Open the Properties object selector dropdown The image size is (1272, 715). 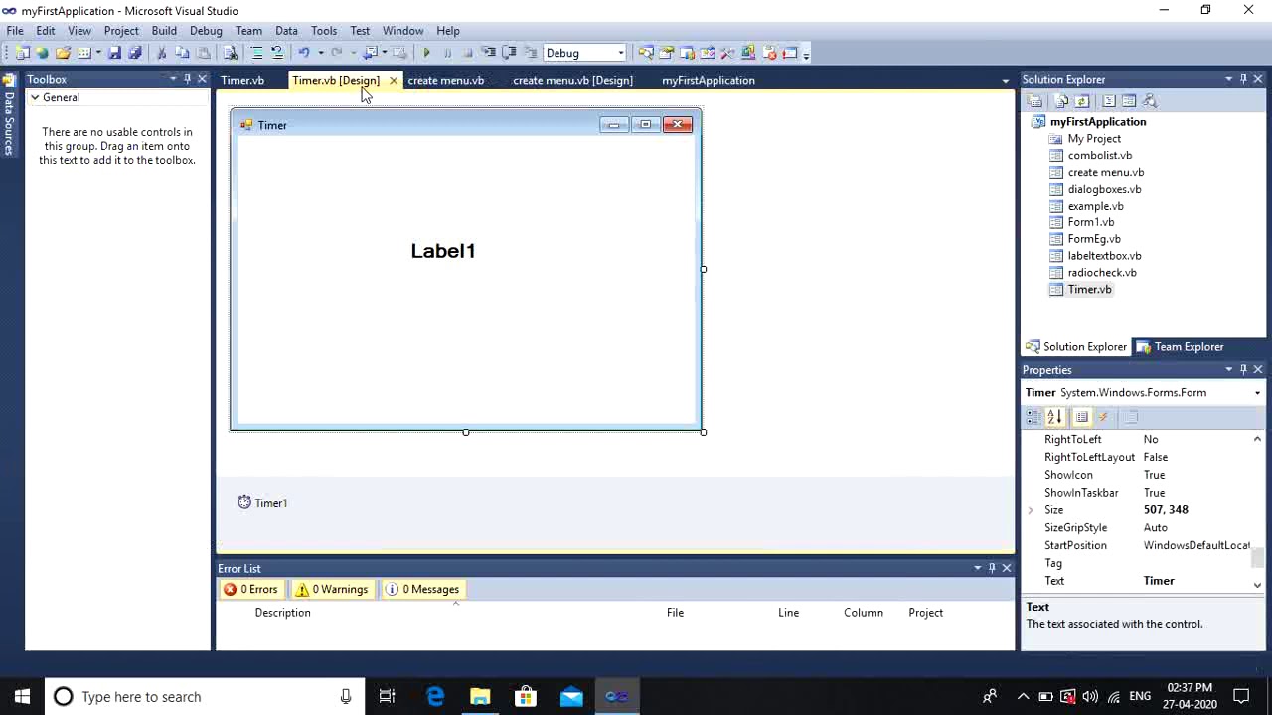[x=1257, y=393]
